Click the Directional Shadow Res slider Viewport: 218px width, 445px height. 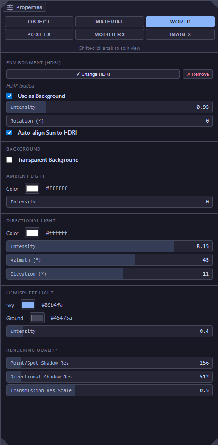click(109, 377)
